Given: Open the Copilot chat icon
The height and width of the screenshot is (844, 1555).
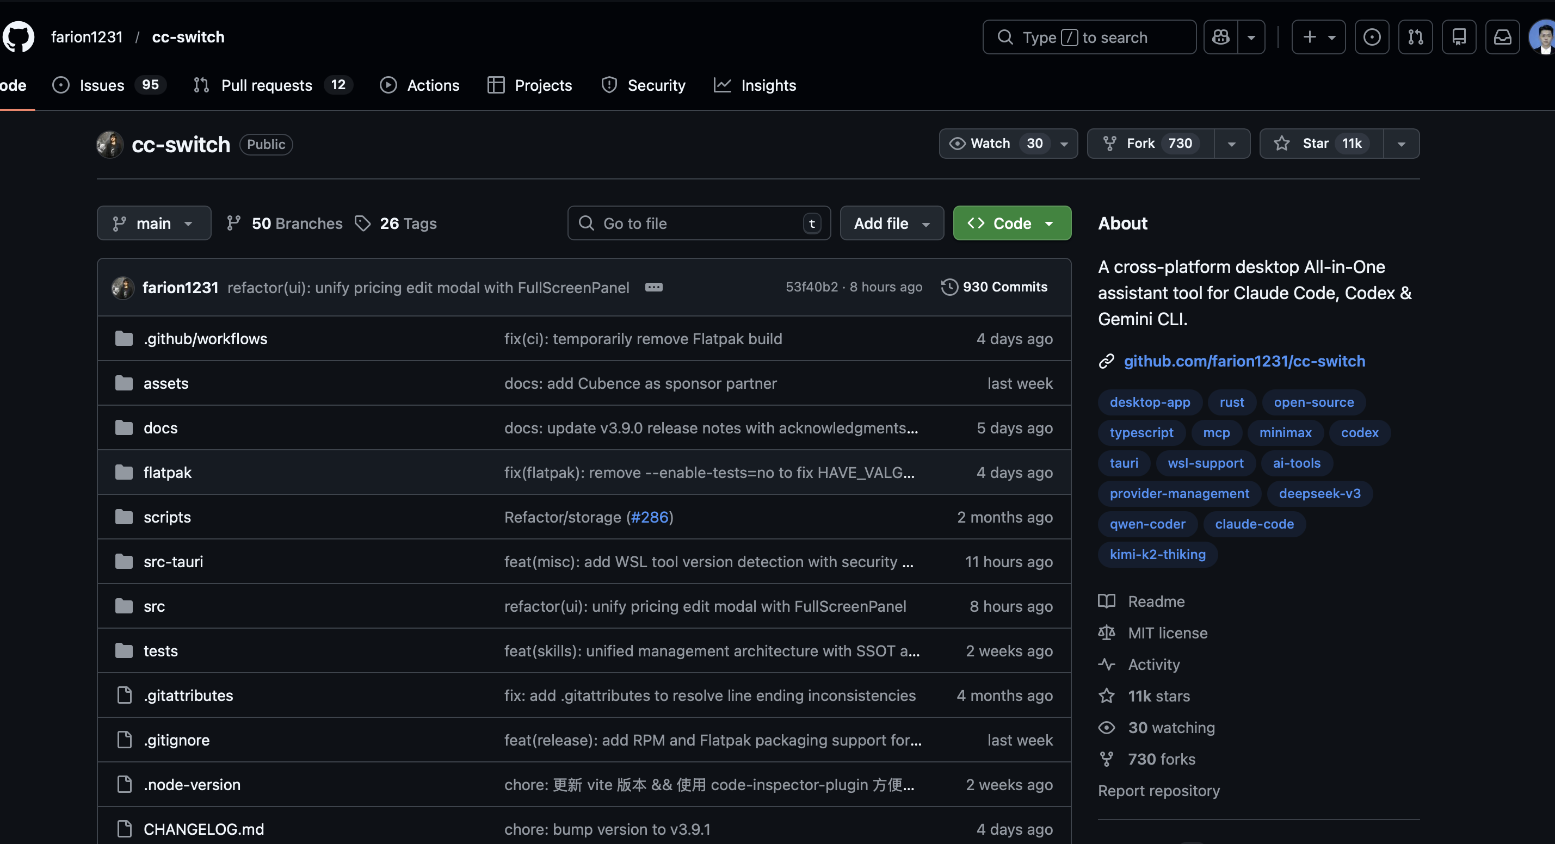Looking at the screenshot, I should click(x=1220, y=37).
